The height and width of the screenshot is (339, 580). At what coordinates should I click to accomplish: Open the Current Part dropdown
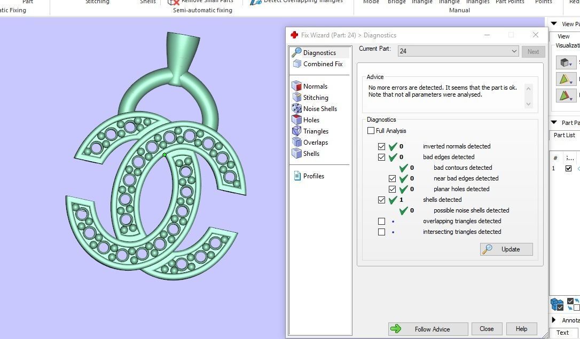tap(458, 51)
